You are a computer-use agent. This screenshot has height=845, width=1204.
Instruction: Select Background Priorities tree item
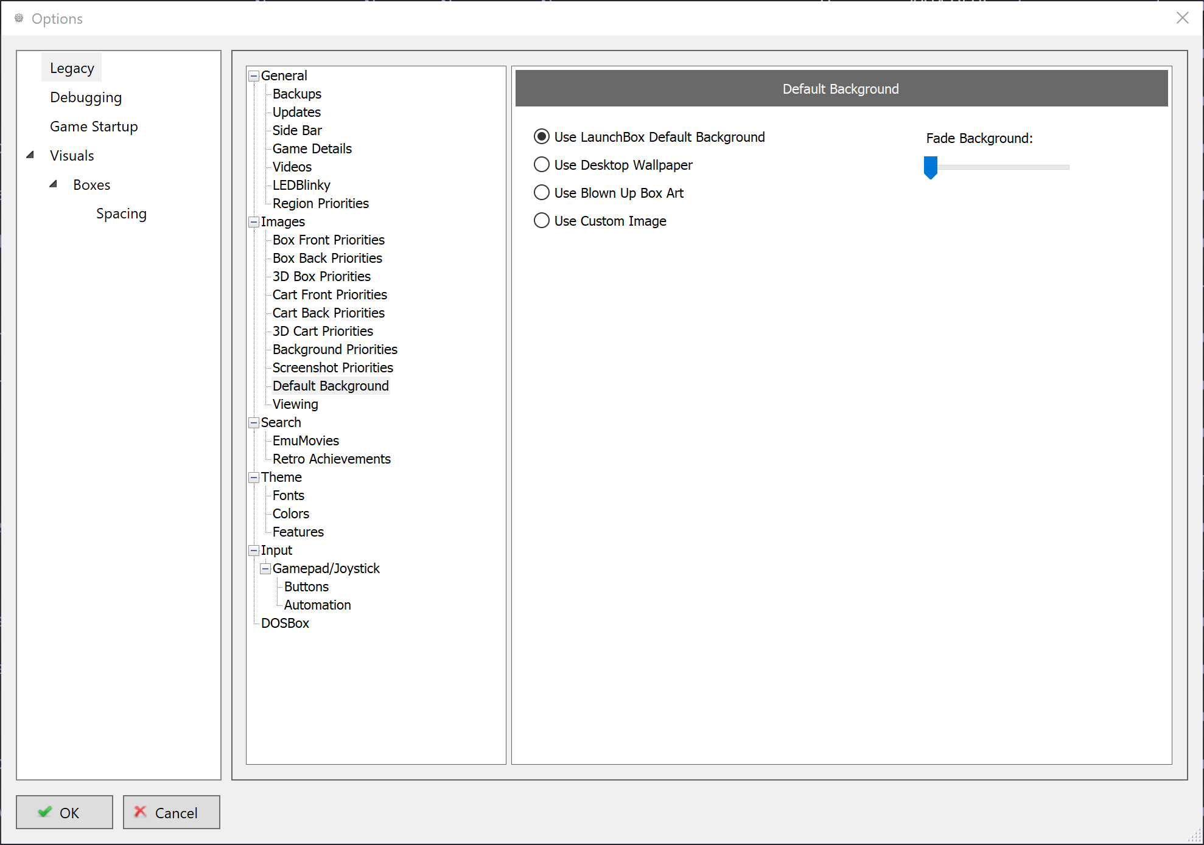pyautogui.click(x=335, y=350)
